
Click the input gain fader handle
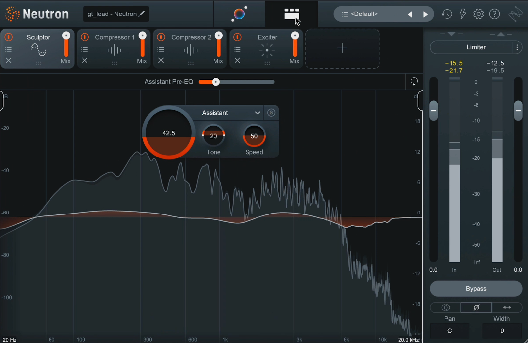click(x=434, y=111)
